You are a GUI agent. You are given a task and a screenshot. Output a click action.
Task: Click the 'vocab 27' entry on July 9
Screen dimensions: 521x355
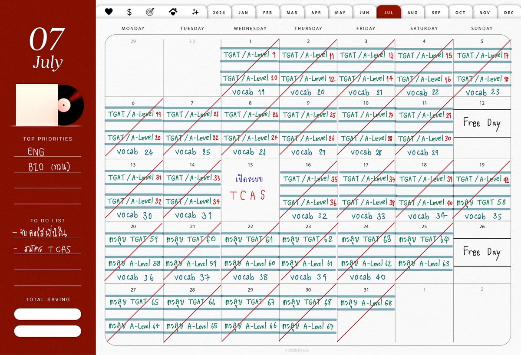coord(308,152)
